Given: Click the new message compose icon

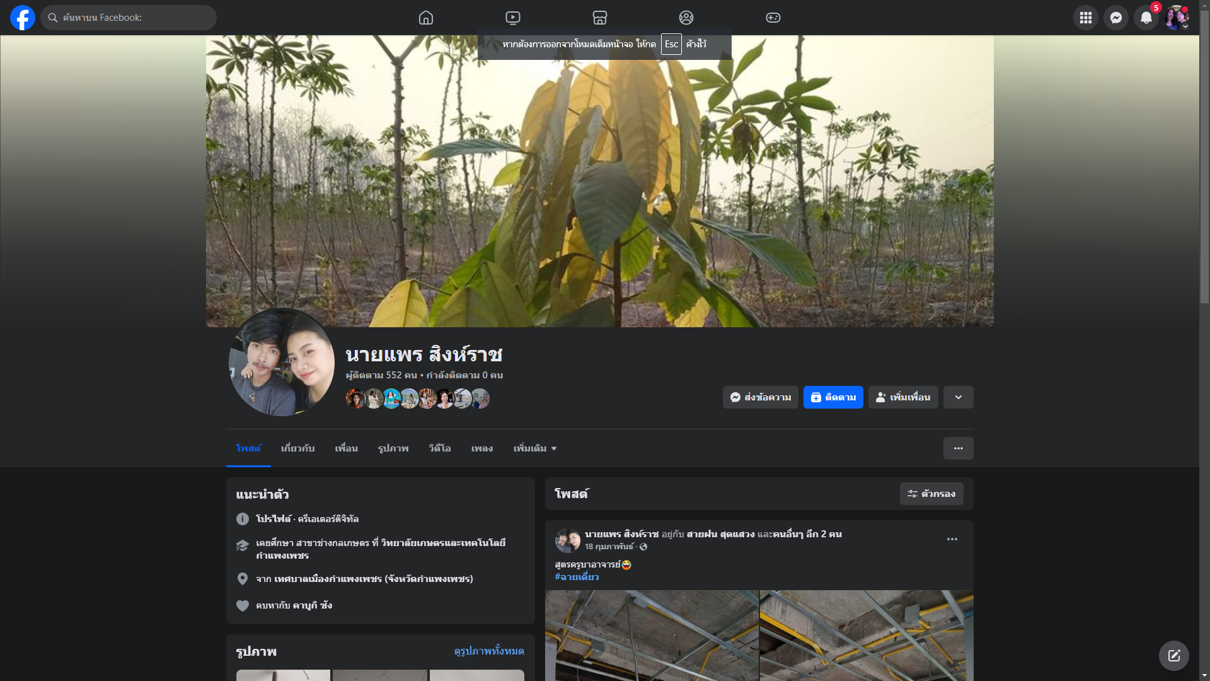Looking at the screenshot, I should click(x=1173, y=656).
